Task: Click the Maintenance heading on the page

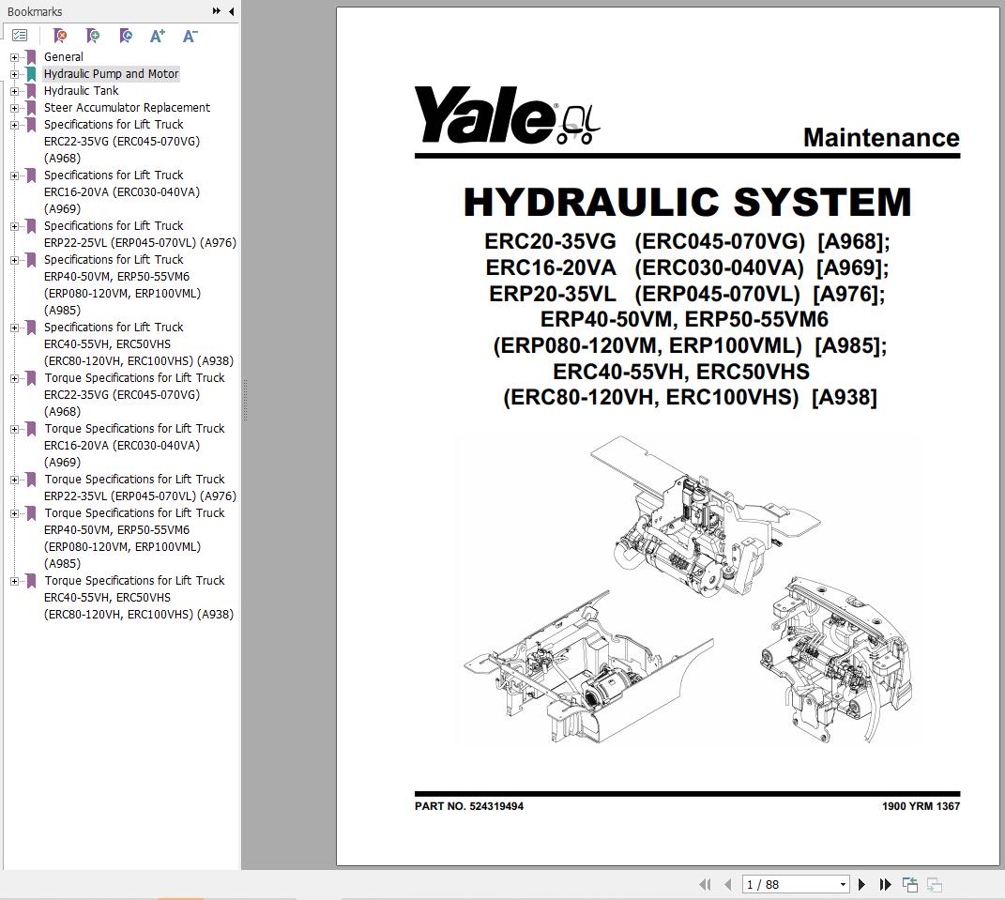Action: pyautogui.click(x=881, y=138)
